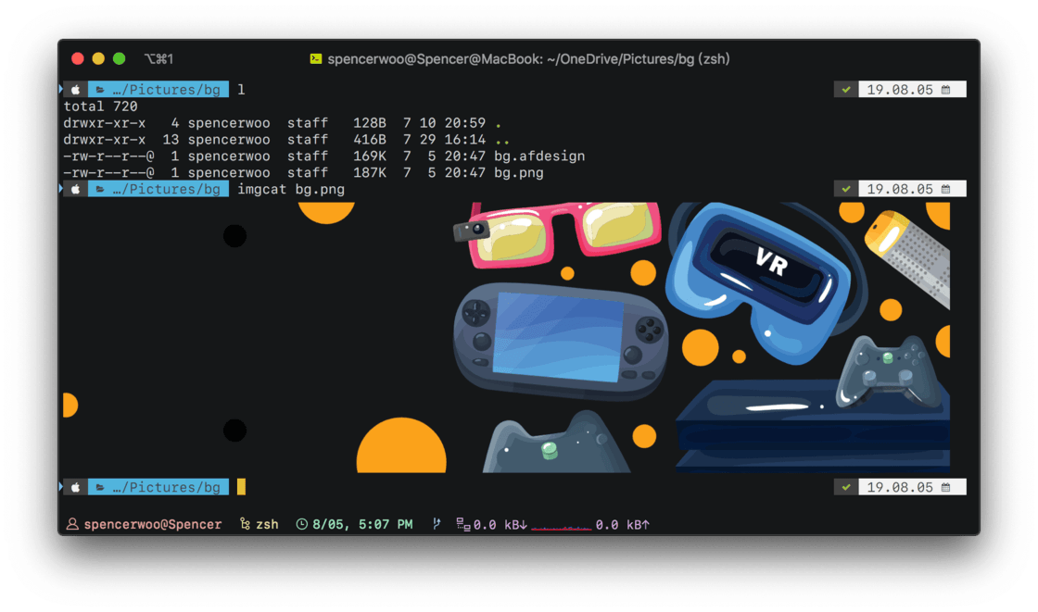
Task: Click 'spencerwoo@Spencer' in the status bar
Action: pos(153,525)
